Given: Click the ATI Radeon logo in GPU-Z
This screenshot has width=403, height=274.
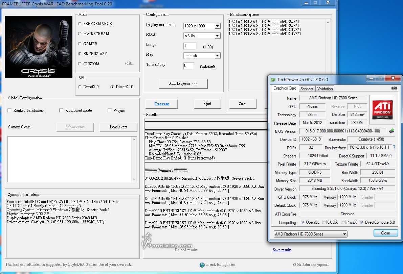Looking at the screenshot, I should click(x=382, y=109).
